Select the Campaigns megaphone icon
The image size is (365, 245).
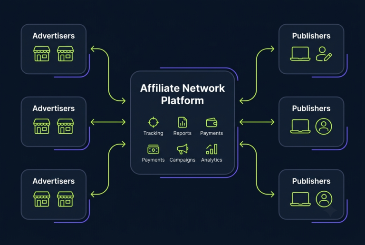pos(182,149)
